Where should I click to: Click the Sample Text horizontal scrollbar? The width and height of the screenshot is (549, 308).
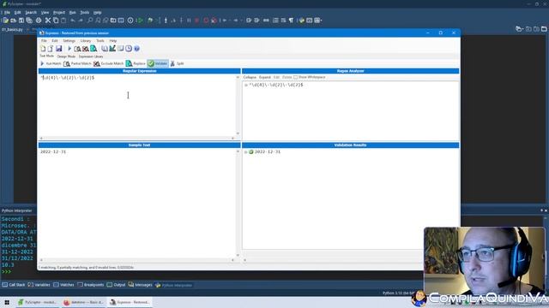click(137, 260)
